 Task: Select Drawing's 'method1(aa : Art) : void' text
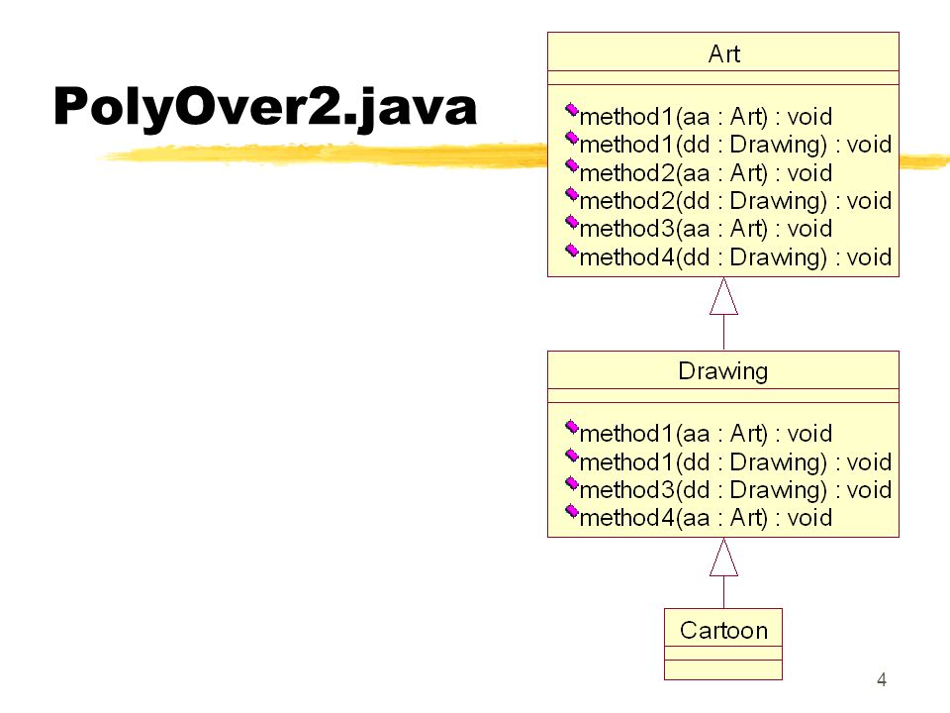pos(706,434)
